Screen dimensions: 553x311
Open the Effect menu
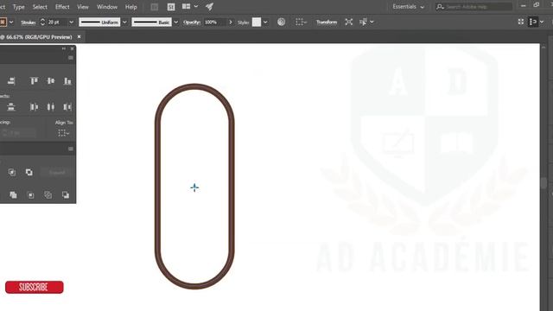[x=62, y=7]
